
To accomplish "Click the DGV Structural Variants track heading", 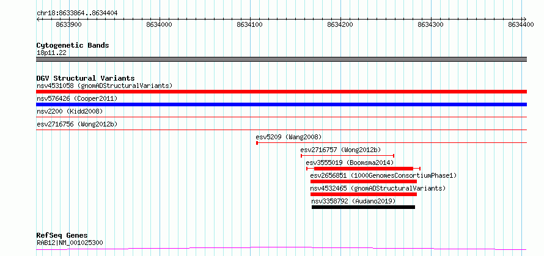I will pos(86,78).
